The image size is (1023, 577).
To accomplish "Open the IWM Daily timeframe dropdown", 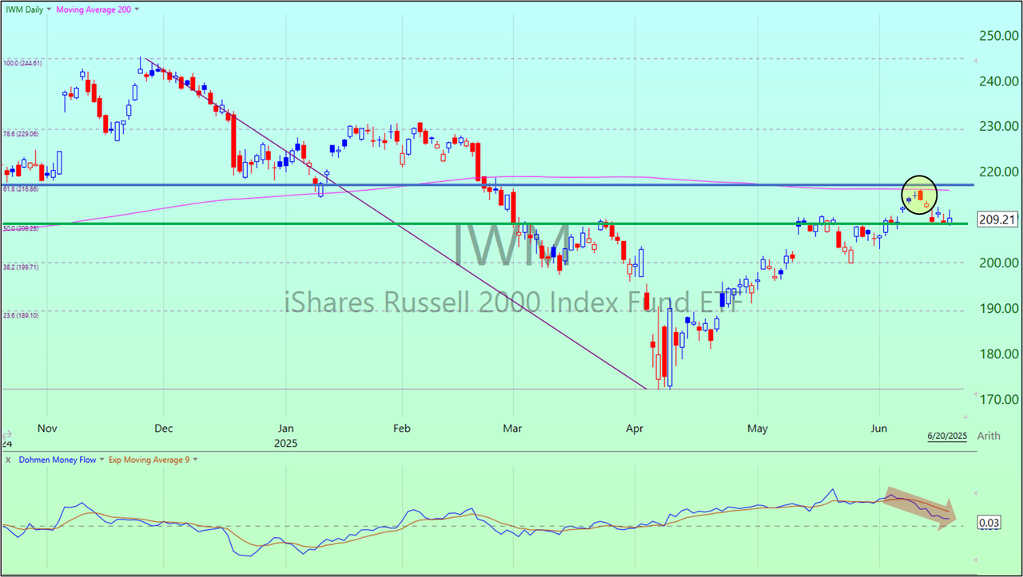I will coord(48,9).
